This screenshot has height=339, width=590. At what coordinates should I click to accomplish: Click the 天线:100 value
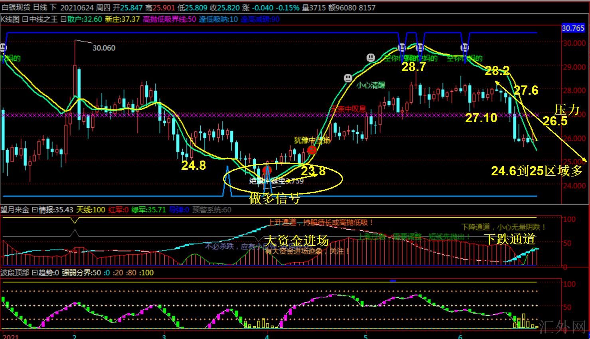[x=91, y=210]
